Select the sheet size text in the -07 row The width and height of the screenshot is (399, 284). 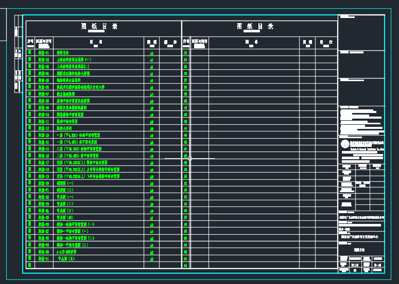pos(151,94)
